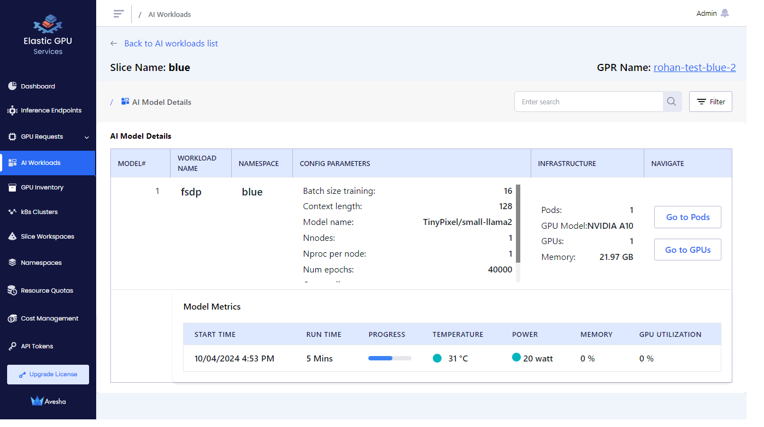Click the Slice Workspaces icon

[12, 236]
